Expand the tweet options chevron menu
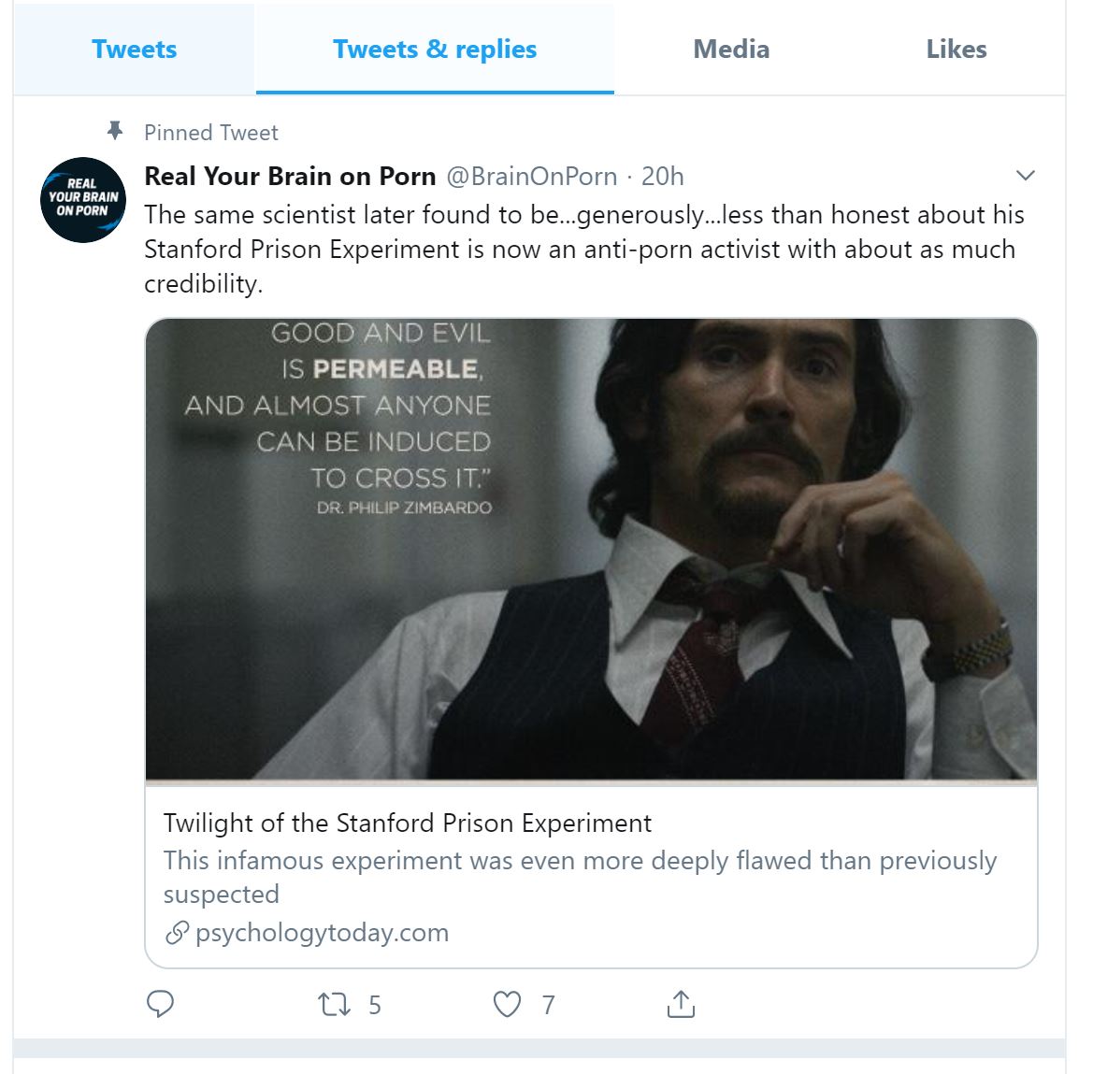 pyautogui.click(x=1026, y=176)
